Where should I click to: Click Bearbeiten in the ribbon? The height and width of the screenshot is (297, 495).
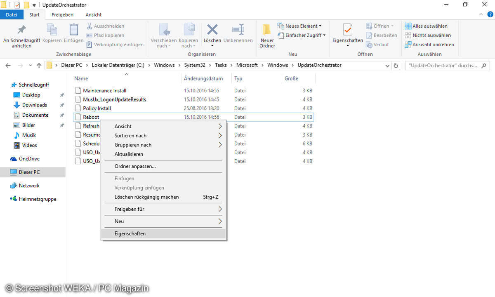pos(382,35)
